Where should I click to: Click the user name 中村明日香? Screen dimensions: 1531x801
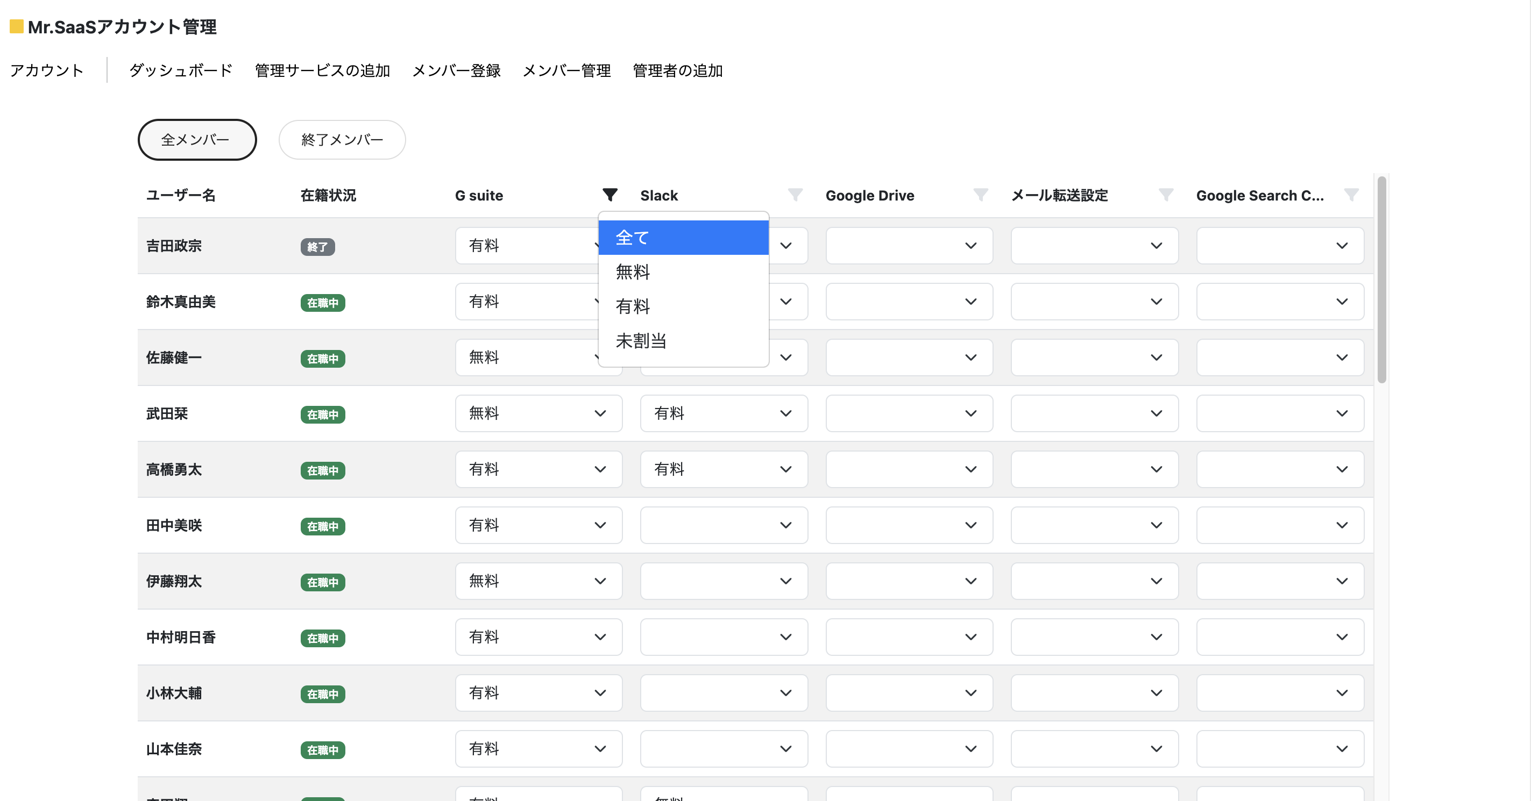pyautogui.click(x=181, y=636)
